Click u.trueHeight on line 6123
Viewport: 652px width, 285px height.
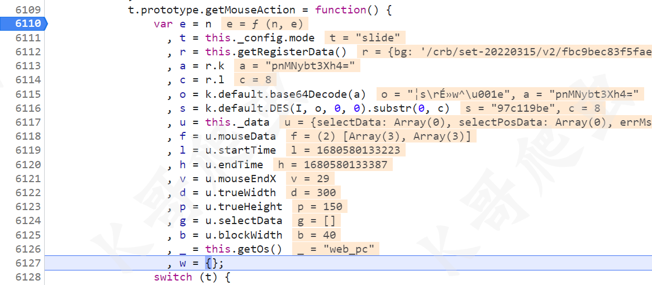click(244, 206)
